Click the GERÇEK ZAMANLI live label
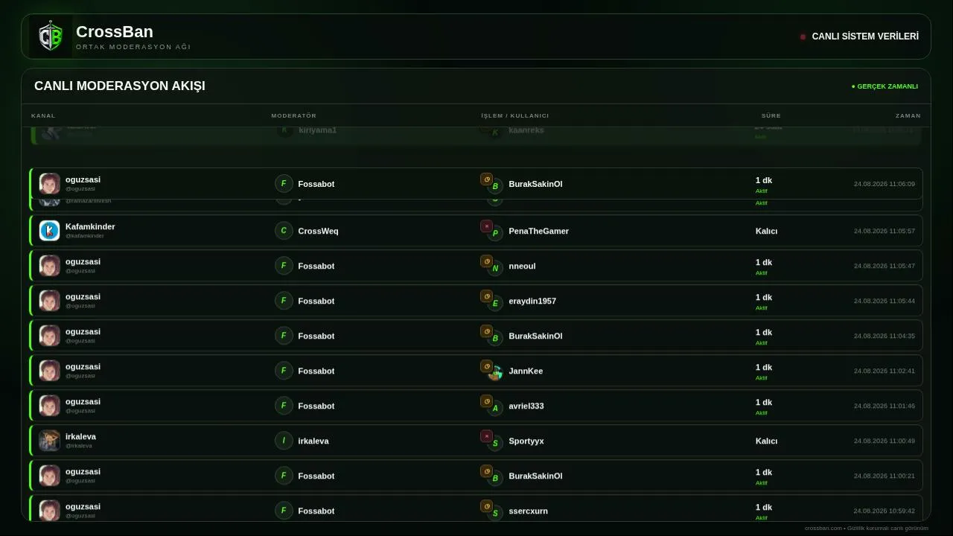The image size is (953, 536). (885, 86)
